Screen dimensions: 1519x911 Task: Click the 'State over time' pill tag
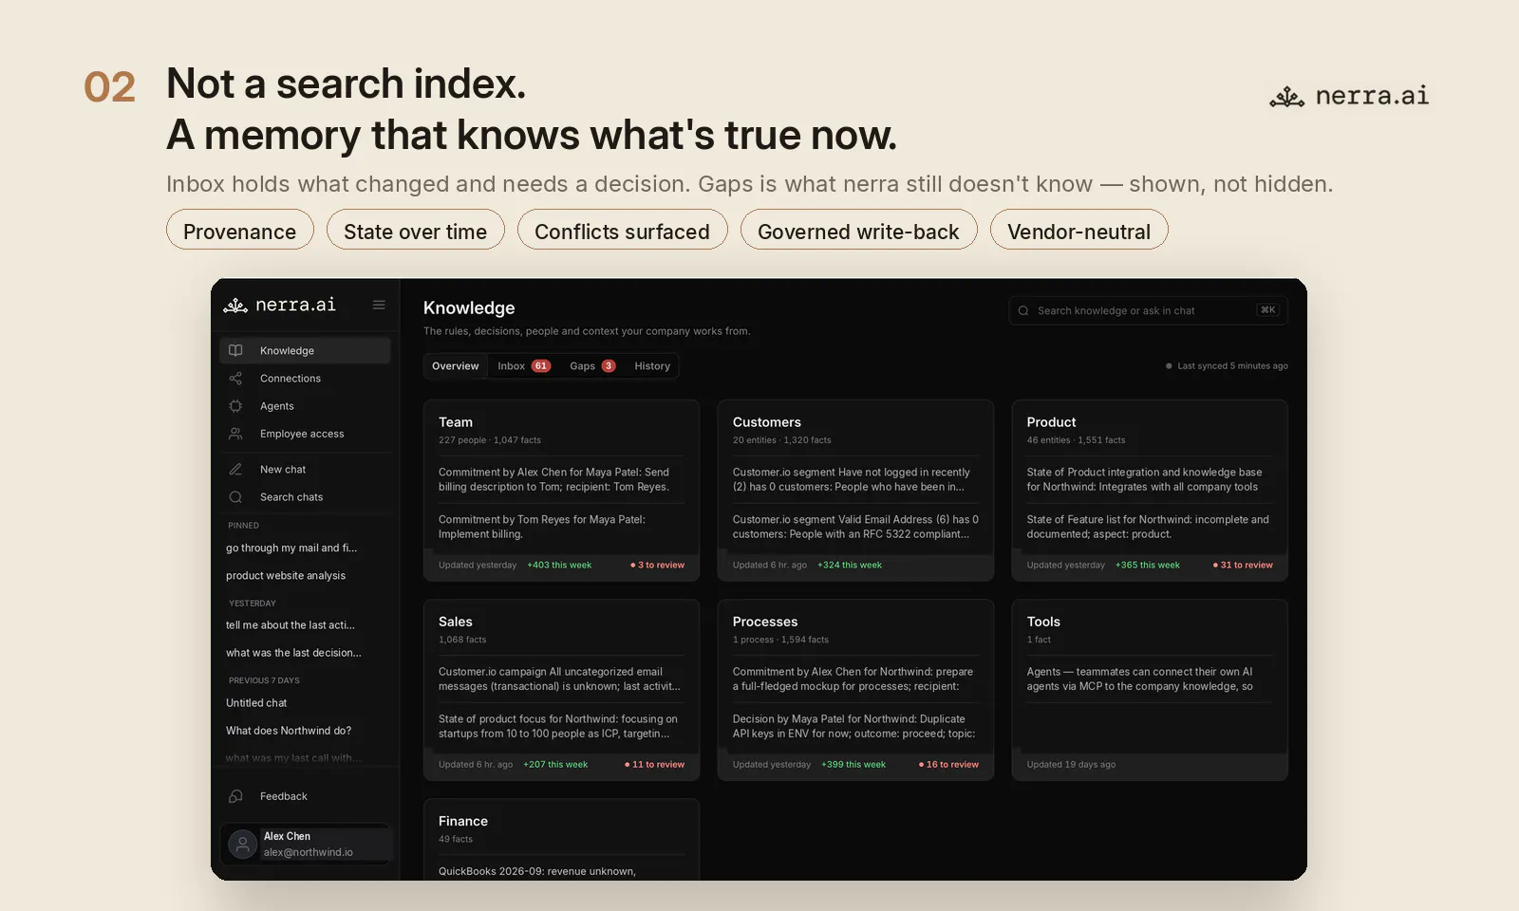(x=416, y=230)
